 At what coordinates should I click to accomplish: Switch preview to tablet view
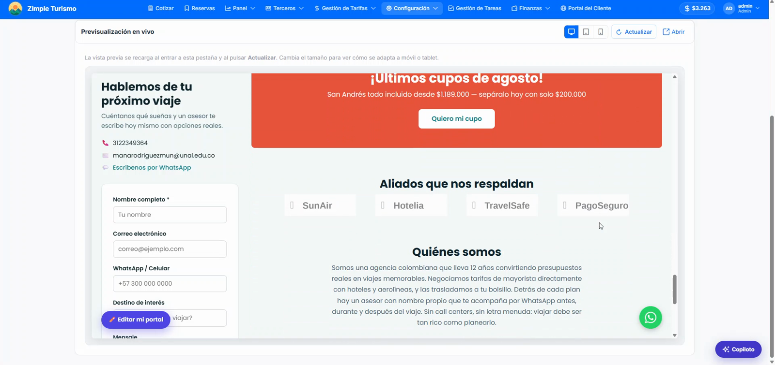tap(586, 32)
